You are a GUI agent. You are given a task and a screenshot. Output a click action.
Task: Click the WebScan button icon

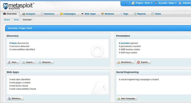click(9, 98)
